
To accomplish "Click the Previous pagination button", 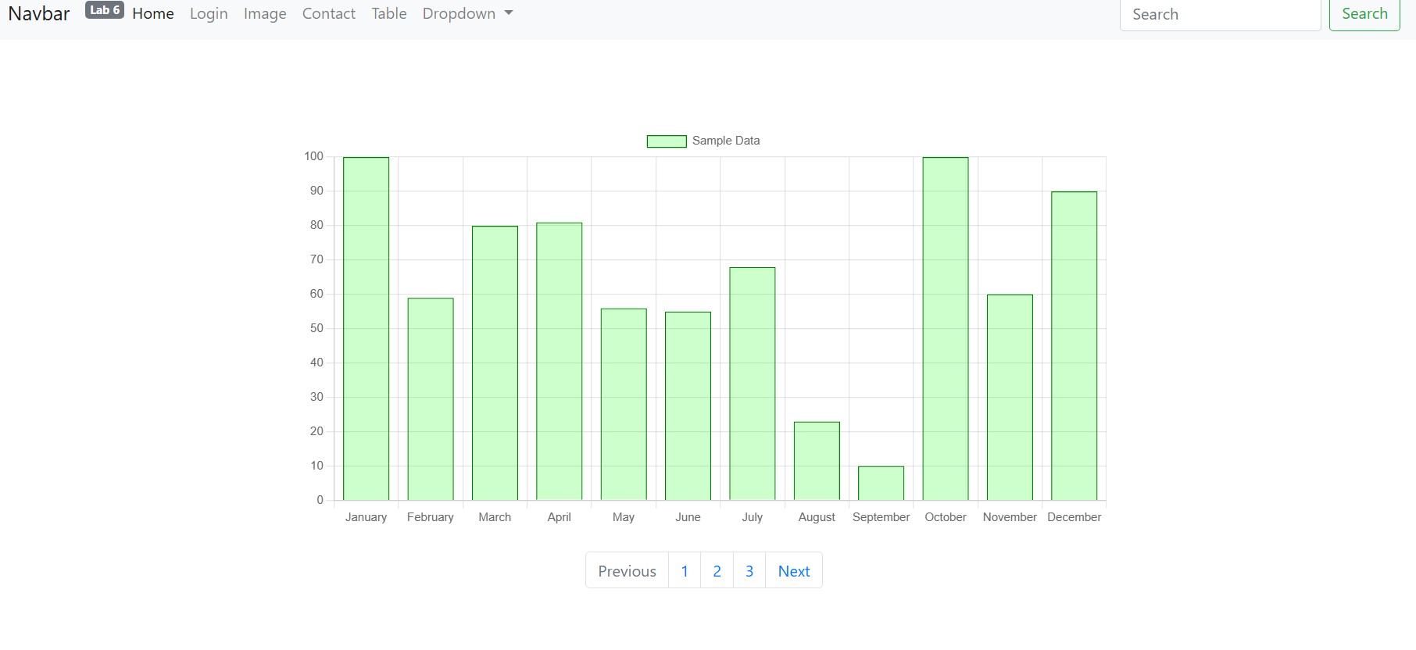I will (627, 571).
